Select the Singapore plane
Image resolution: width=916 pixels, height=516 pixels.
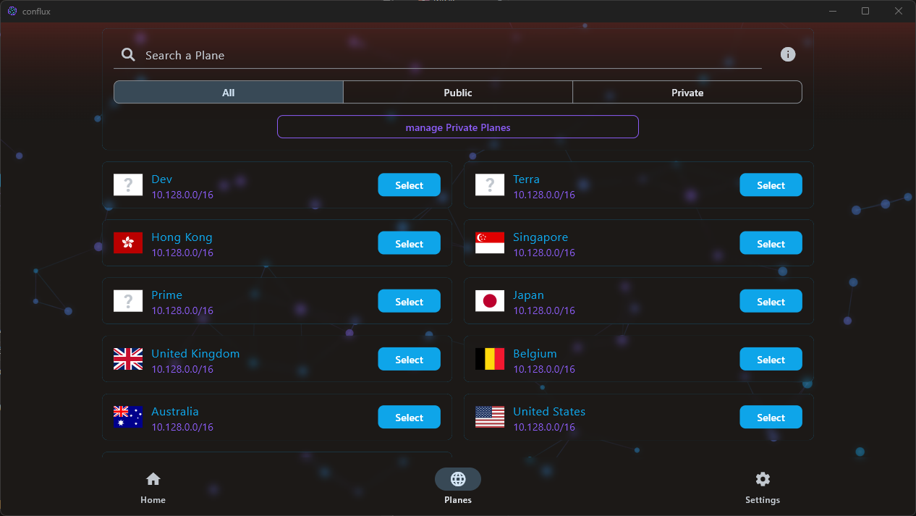point(771,244)
